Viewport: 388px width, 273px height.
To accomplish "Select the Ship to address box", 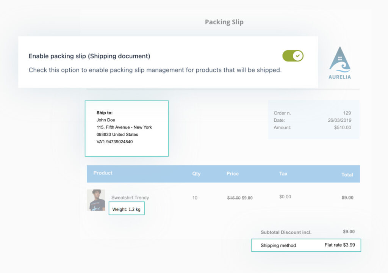I will pos(127,129).
